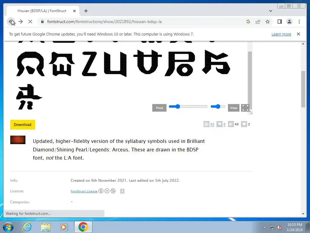Screen dimensions: 310x233
Task: Click the network tray icon
Action: tap(272, 227)
